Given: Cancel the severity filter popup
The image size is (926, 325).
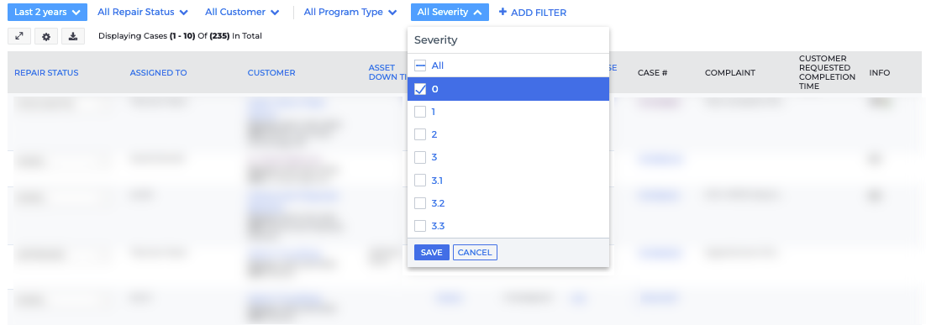Looking at the screenshot, I should coord(475,253).
